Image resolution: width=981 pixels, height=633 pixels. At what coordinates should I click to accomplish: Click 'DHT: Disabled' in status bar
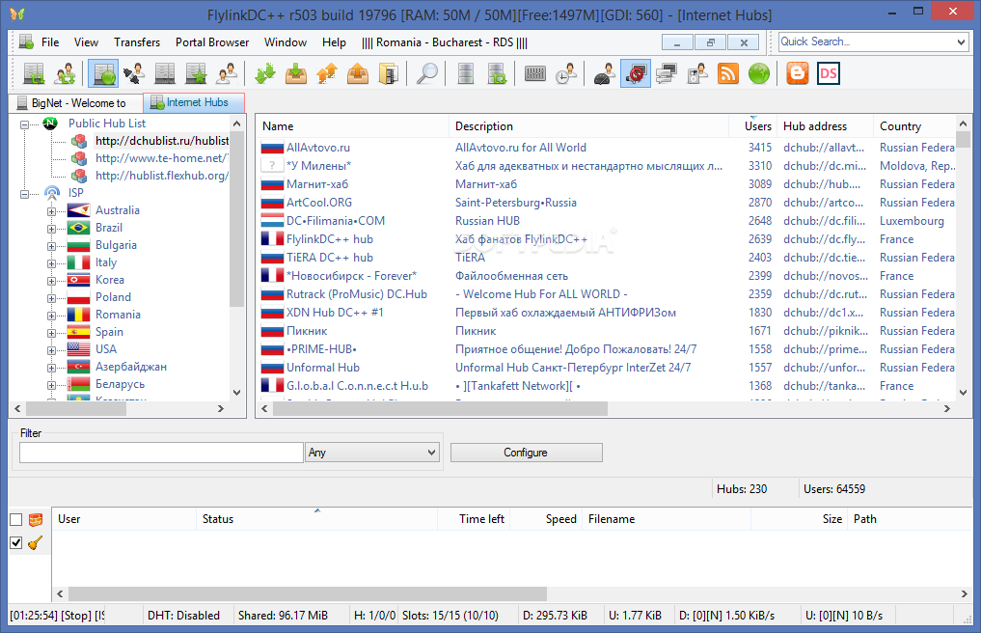click(184, 616)
